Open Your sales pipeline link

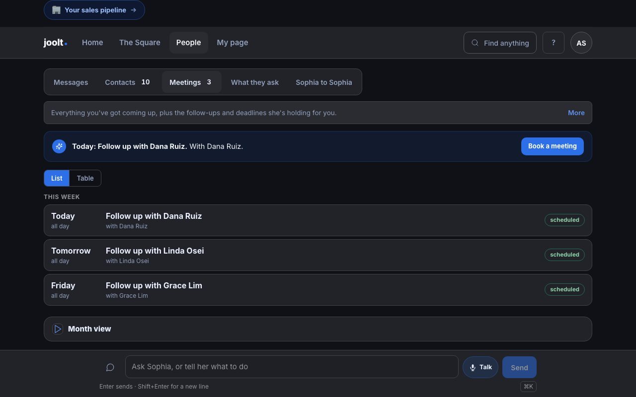point(94,10)
